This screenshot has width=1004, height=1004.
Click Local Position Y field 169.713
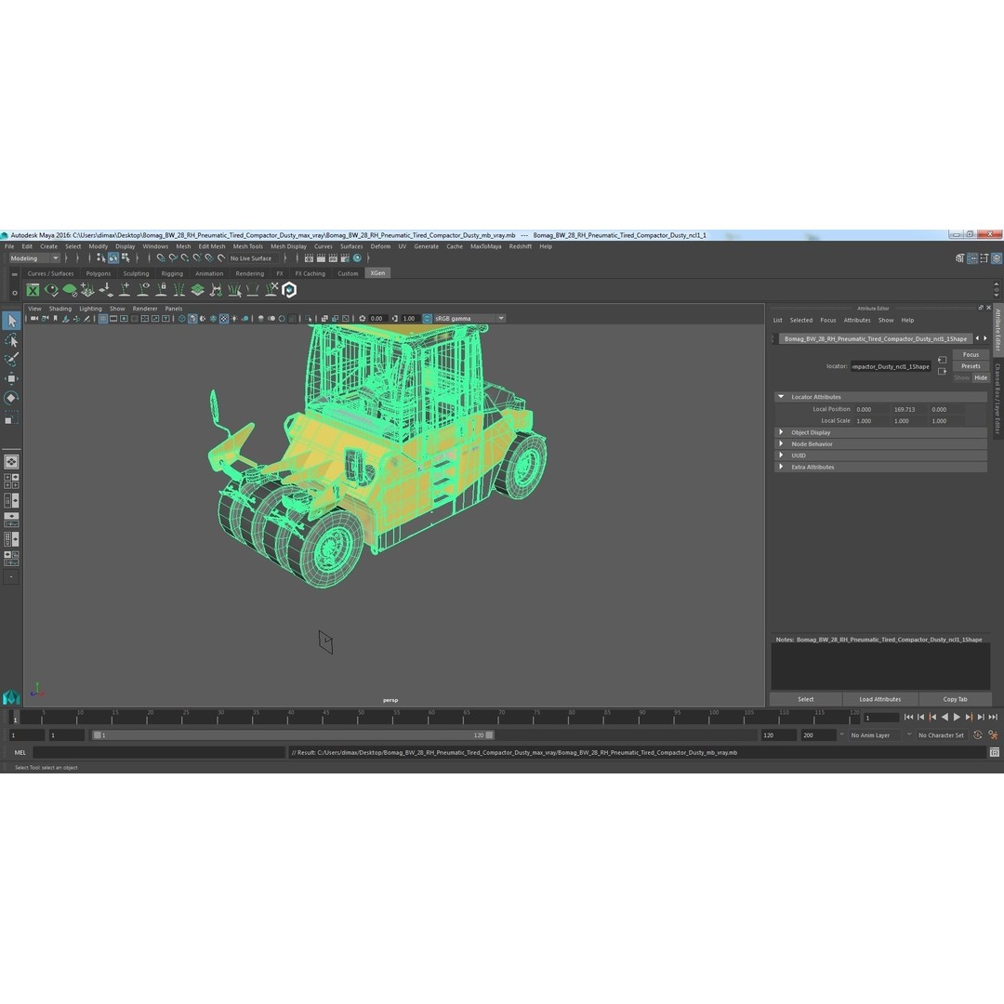coord(908,409)
